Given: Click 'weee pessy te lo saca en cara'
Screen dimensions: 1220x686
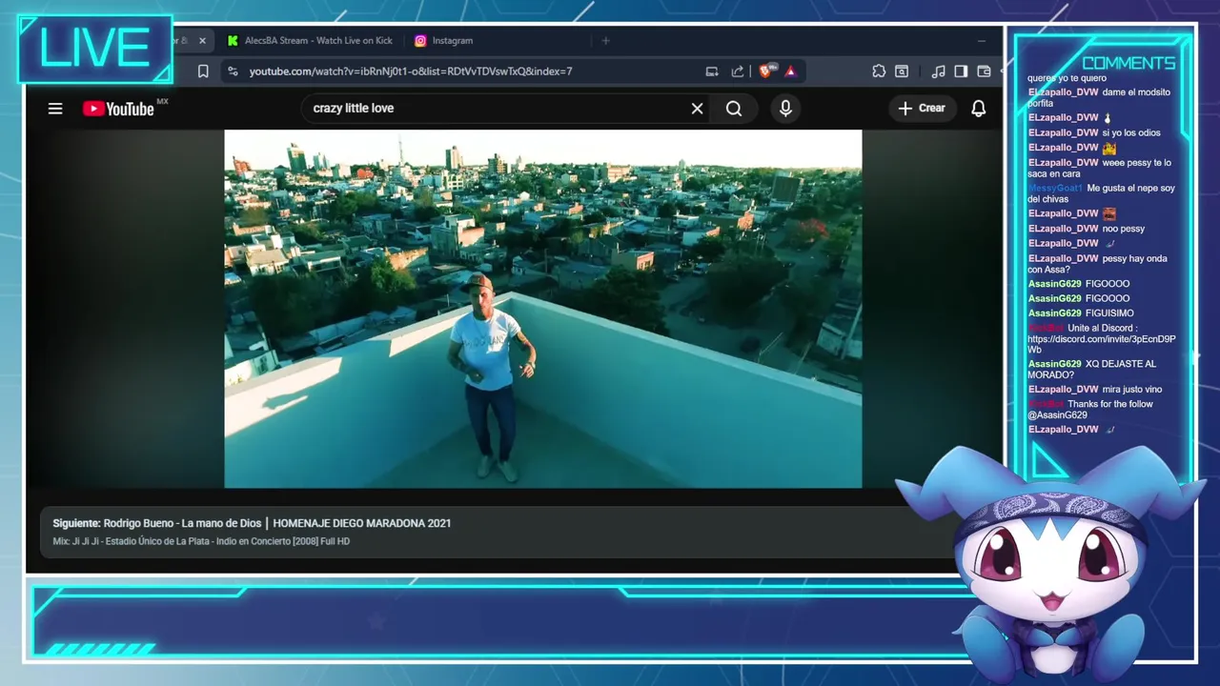Looking at the screenshot, I should [1099, 169].
